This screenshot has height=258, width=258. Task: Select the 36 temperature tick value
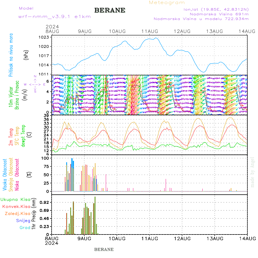pos(46,119)
